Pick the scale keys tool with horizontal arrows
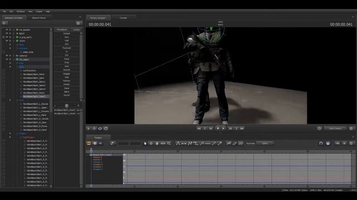 click(x=163, y=143)
